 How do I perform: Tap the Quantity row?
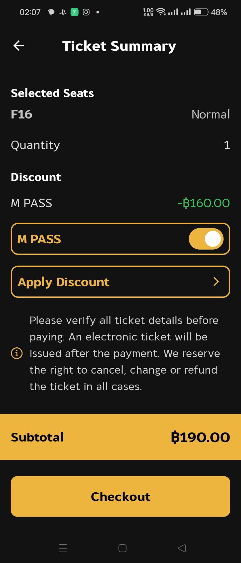pyautogui.click(x=120, y=145)
